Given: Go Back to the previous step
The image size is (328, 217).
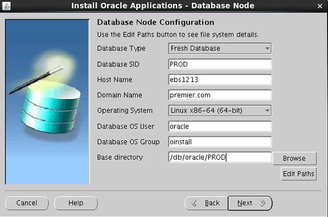Looking at the screenshot, I should pos(206,203).
